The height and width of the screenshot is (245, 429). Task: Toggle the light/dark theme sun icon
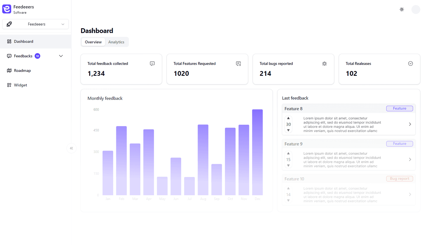[402, 10]
